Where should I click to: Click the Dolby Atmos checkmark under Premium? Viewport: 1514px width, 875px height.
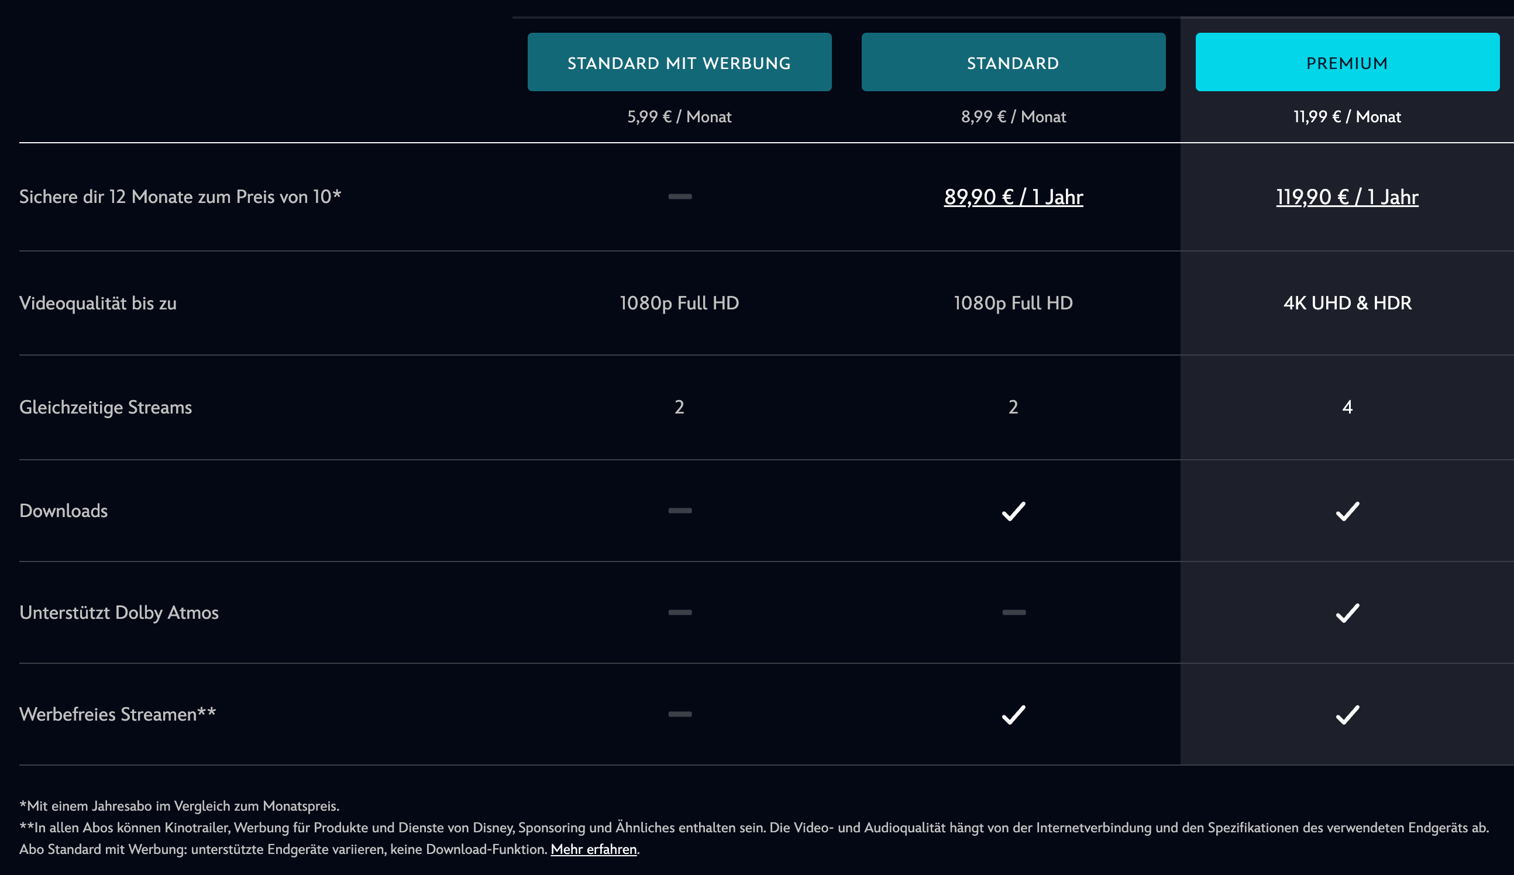tap(1348, 612)
